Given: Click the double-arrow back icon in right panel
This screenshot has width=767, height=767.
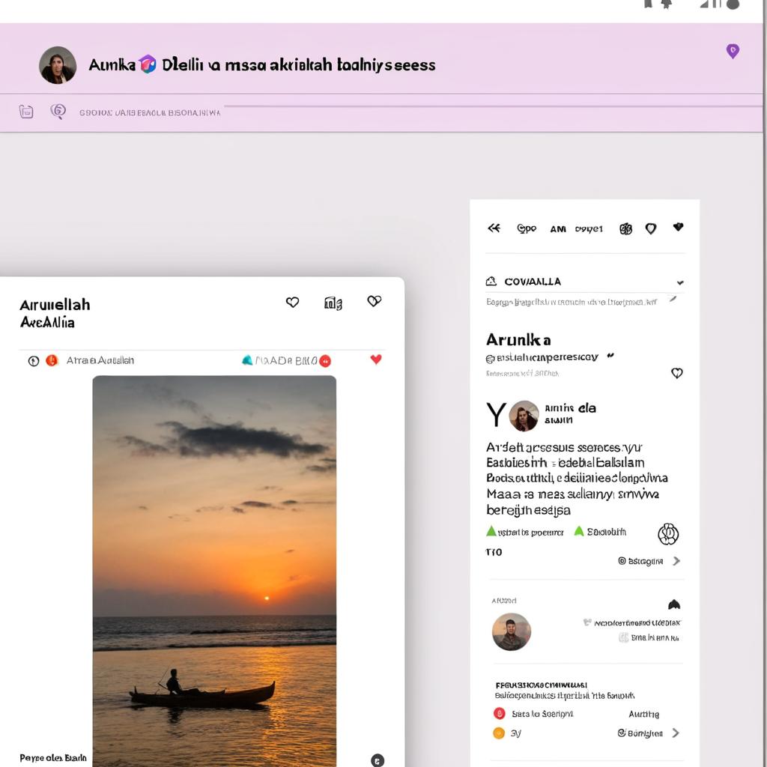Looking at the screenshot, I should pyautogui.click(x=494, y=228).
